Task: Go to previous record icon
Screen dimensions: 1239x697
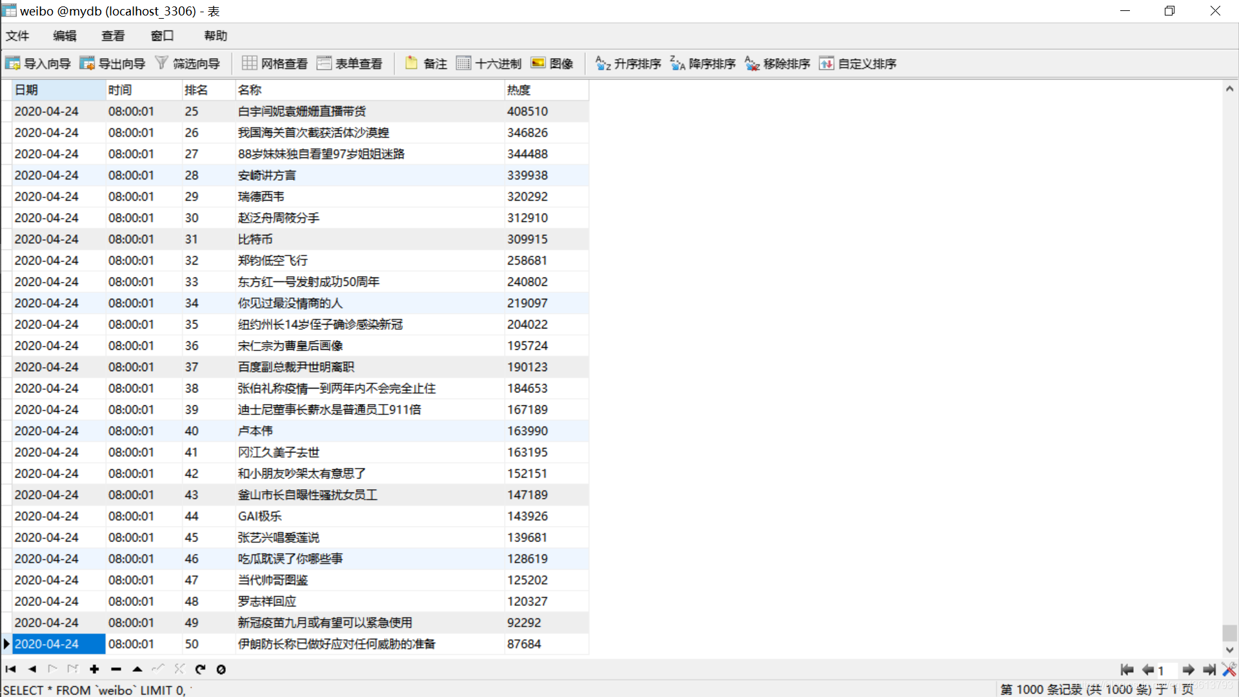Action: [x=32, y=669]
